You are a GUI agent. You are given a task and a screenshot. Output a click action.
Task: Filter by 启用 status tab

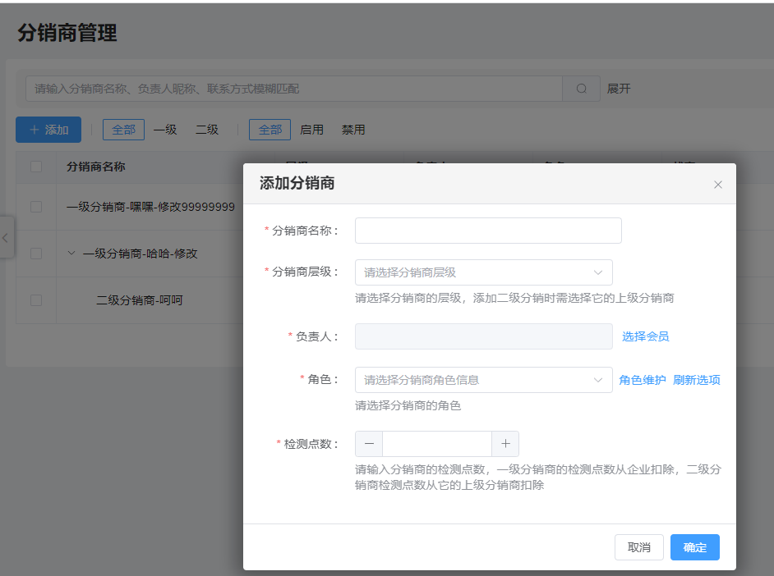[x=311, y=130]
